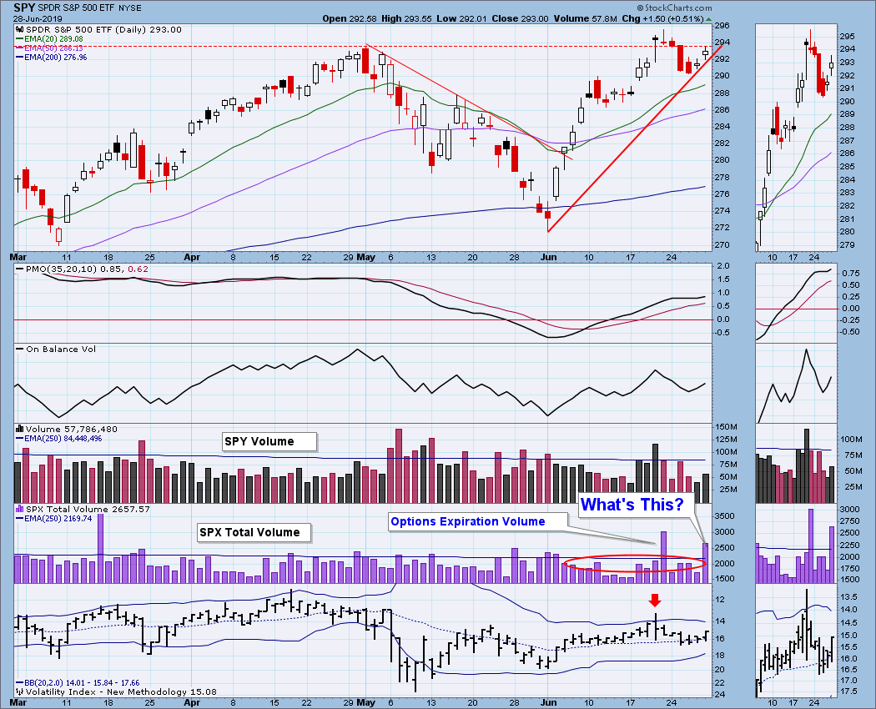Click the boxed SPX Total Volume annotation
Image resolution: width=876 pixels, height=709 pixels.
click(x=254, y=532)
